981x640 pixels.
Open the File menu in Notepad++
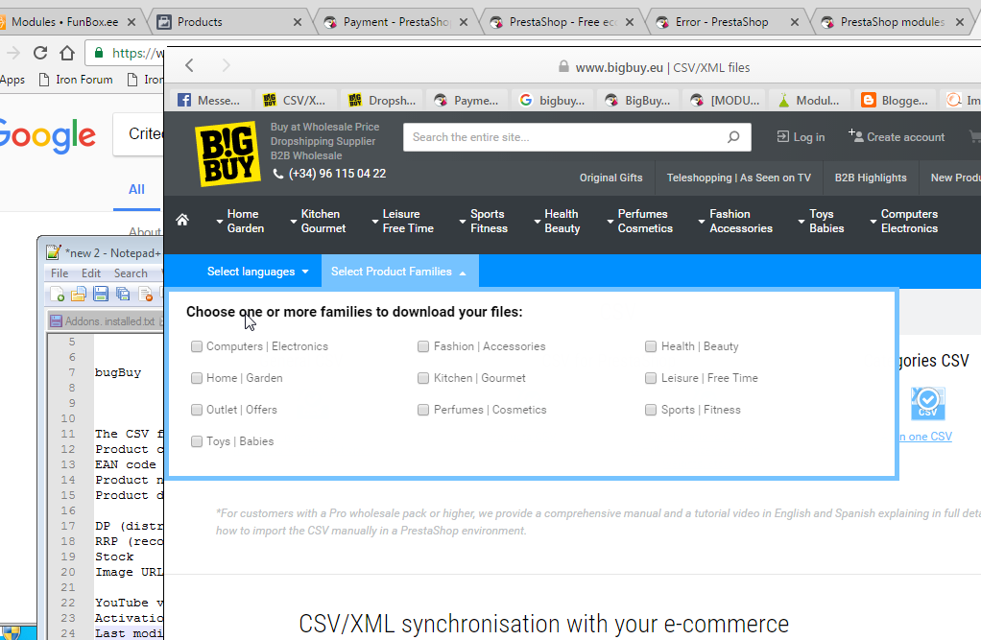pyautogui.click(x=60, y=273)
